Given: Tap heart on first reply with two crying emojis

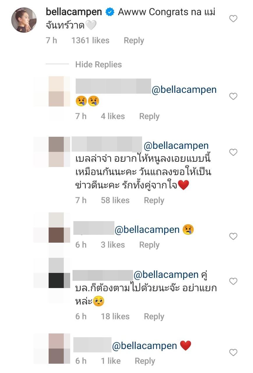Looking at the screenshot, I should point(233,96).
